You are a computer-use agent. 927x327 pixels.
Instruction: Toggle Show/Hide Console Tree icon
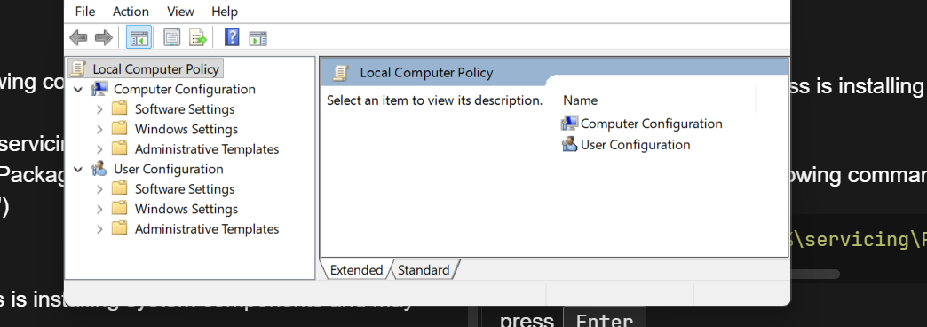click(139, 38)
